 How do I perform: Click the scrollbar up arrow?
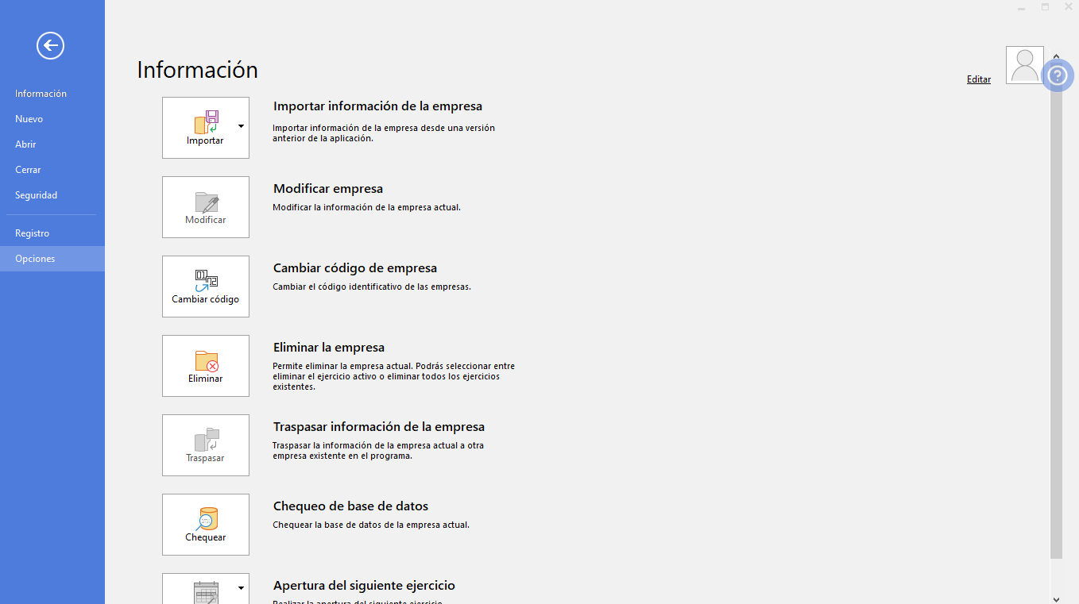[1056, 56]
